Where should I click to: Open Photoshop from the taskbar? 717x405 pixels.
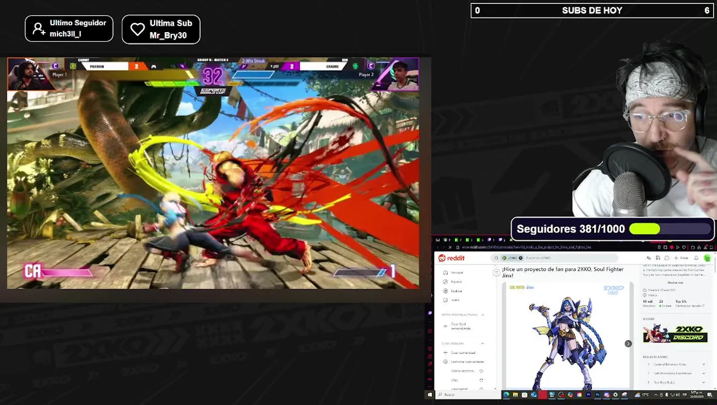pyautogui.click(x=597, y=395)
